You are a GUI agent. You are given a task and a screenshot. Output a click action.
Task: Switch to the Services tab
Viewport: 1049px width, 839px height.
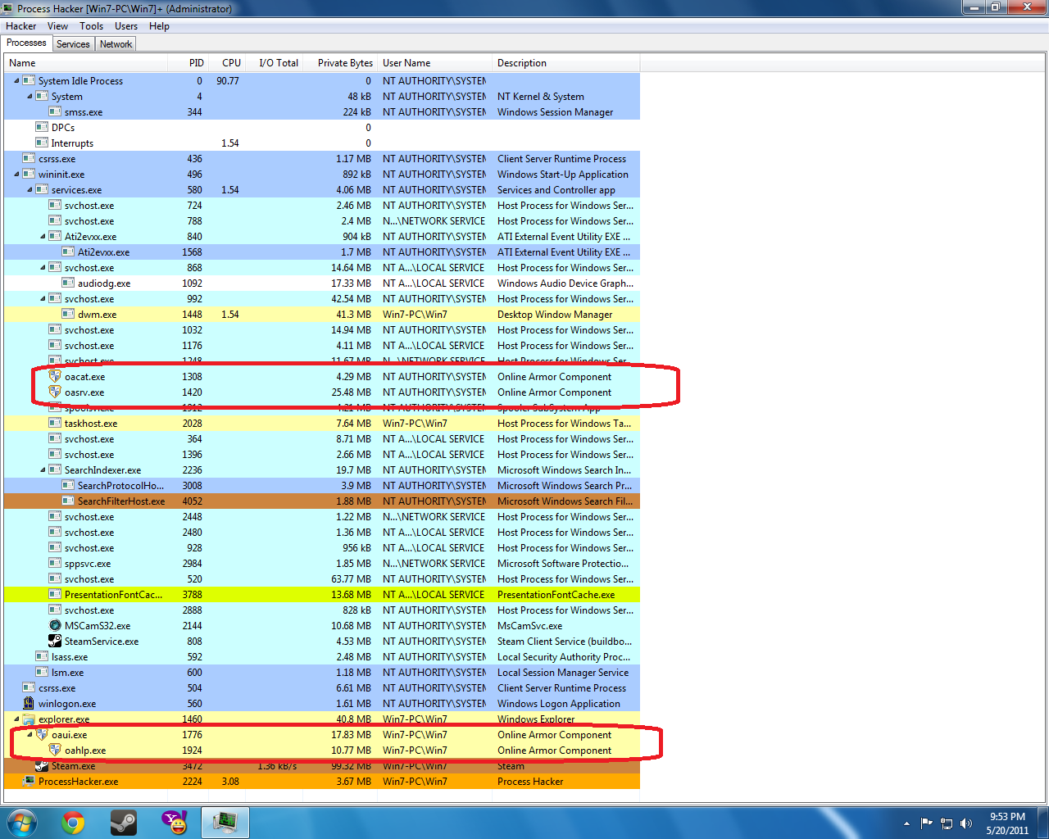73,44
